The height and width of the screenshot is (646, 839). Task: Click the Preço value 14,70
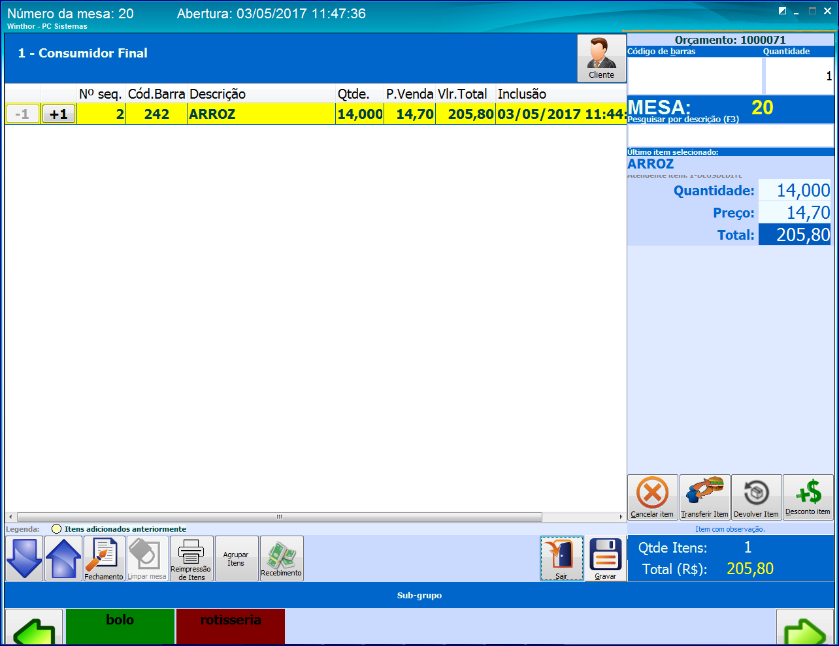point(795,213)
